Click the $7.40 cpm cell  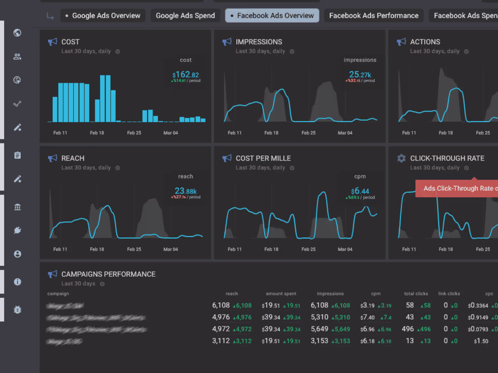tap(367, 317)
